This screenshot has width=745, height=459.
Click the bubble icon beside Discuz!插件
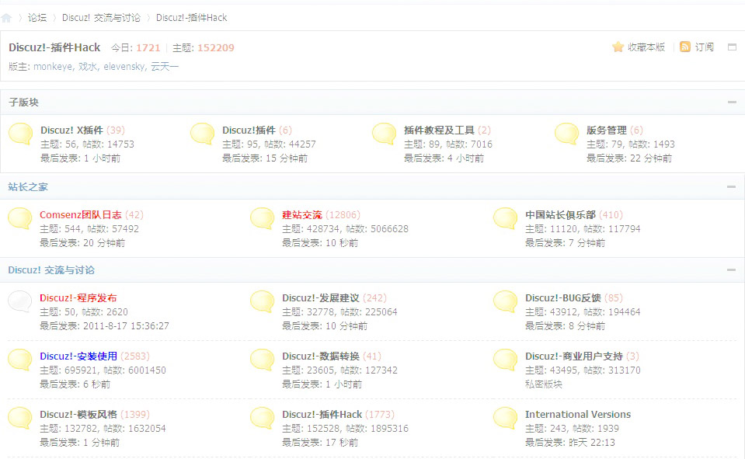click(203, 134)
